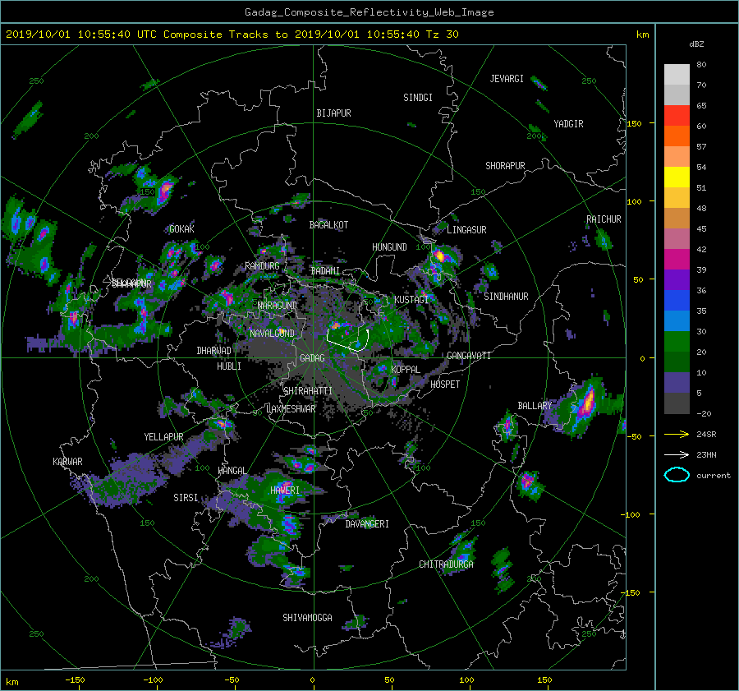
Task: Click the LAXMESHWAR city label
Action: [x=291, y=409]
